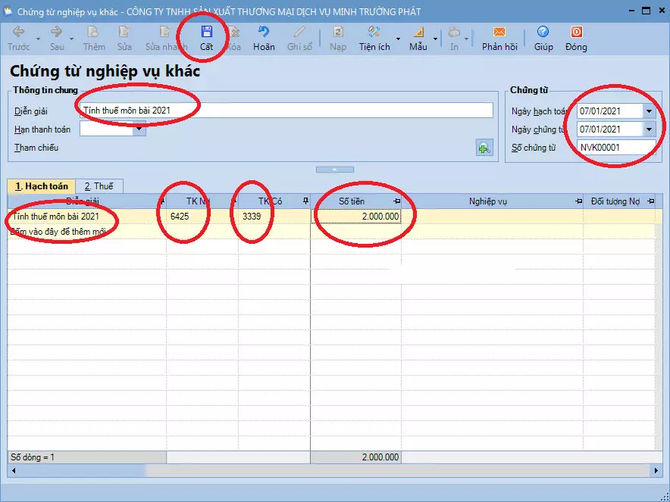Open the Tiện ích utilities tool

click(374, 38)
